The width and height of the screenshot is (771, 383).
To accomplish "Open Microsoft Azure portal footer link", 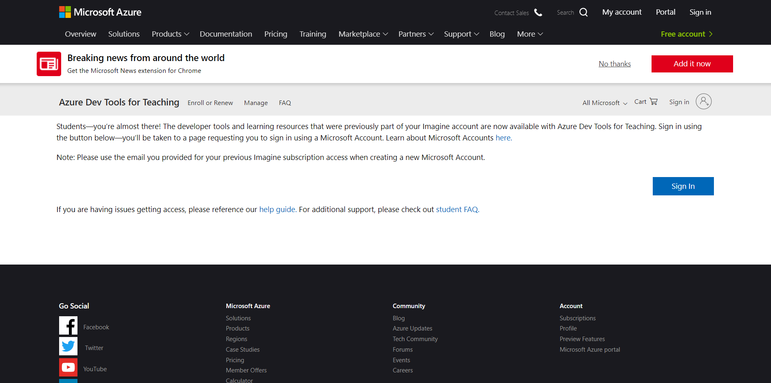I will coord(590,350).
